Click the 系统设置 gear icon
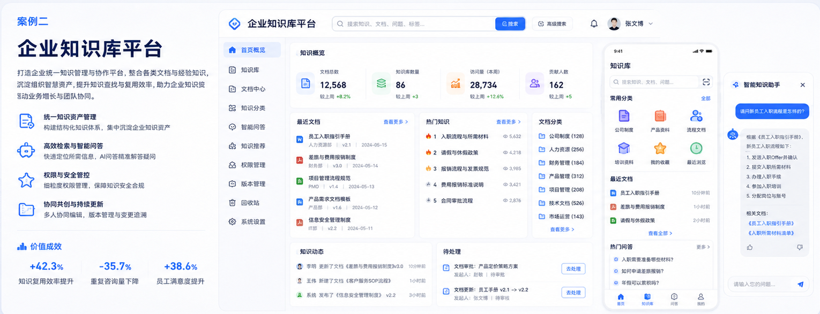The height and width of the screenshot is (314, 820). (x=232, y=221)
